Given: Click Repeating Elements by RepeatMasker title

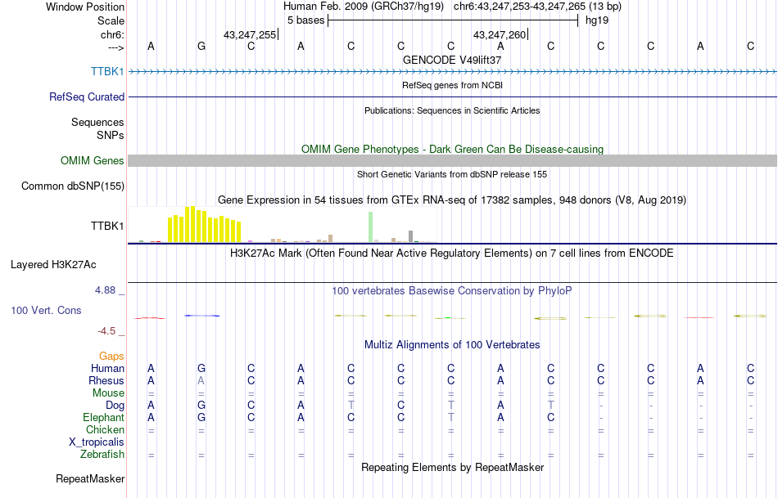Looking at the screenshot, I should 452,467.
